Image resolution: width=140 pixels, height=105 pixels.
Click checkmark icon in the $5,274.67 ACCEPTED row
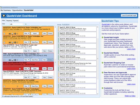[4, 34]
